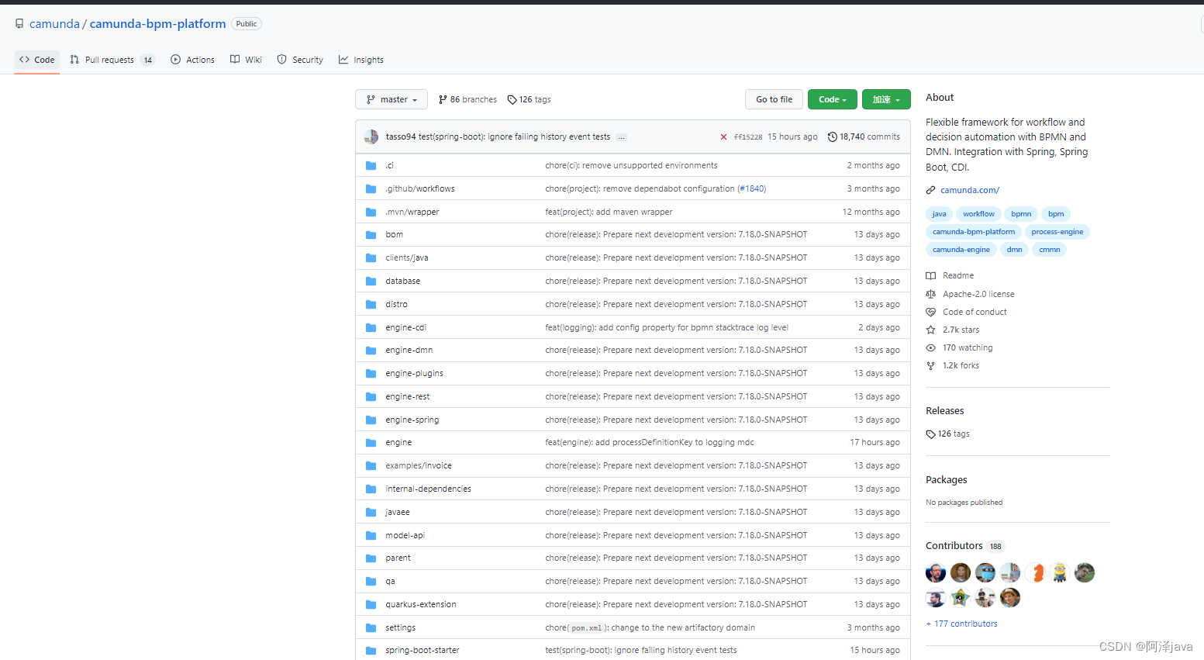Viewport: 1204px width, 660px height.
Task: Click the repository icon beside camunda
Action: [19, 24]
